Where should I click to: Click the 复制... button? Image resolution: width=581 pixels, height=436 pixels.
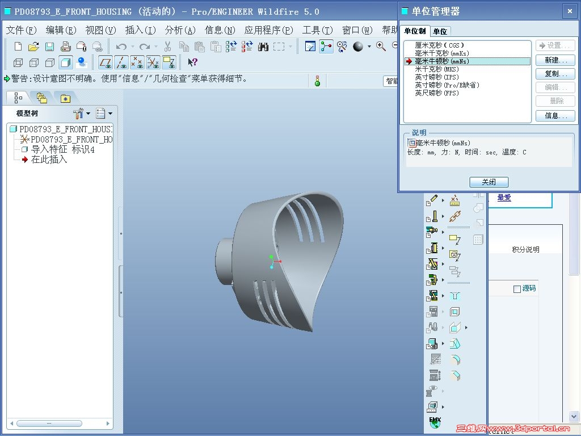555,74
